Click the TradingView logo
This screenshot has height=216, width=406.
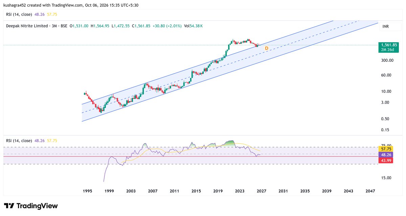click(x=31, y=206)
